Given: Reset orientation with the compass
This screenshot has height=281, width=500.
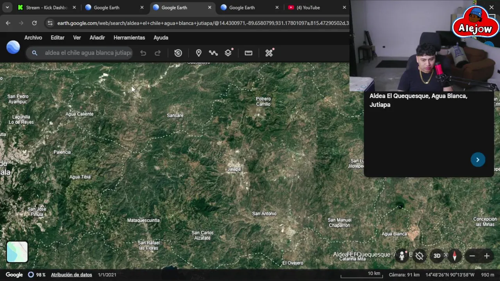Looking at the screenshot, I should pyautogui.click(x=454, y=256).
